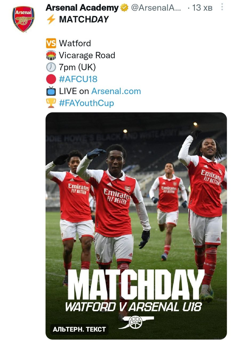Image resolution: width=234 pixels, height=342 pixels.
Task: Click the white cannon logo in the image
Action: tap(136, 322)
